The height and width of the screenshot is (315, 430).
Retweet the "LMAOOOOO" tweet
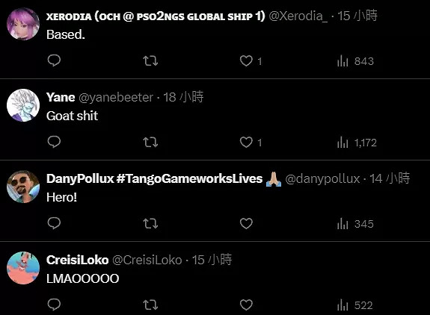coord(150,305)
